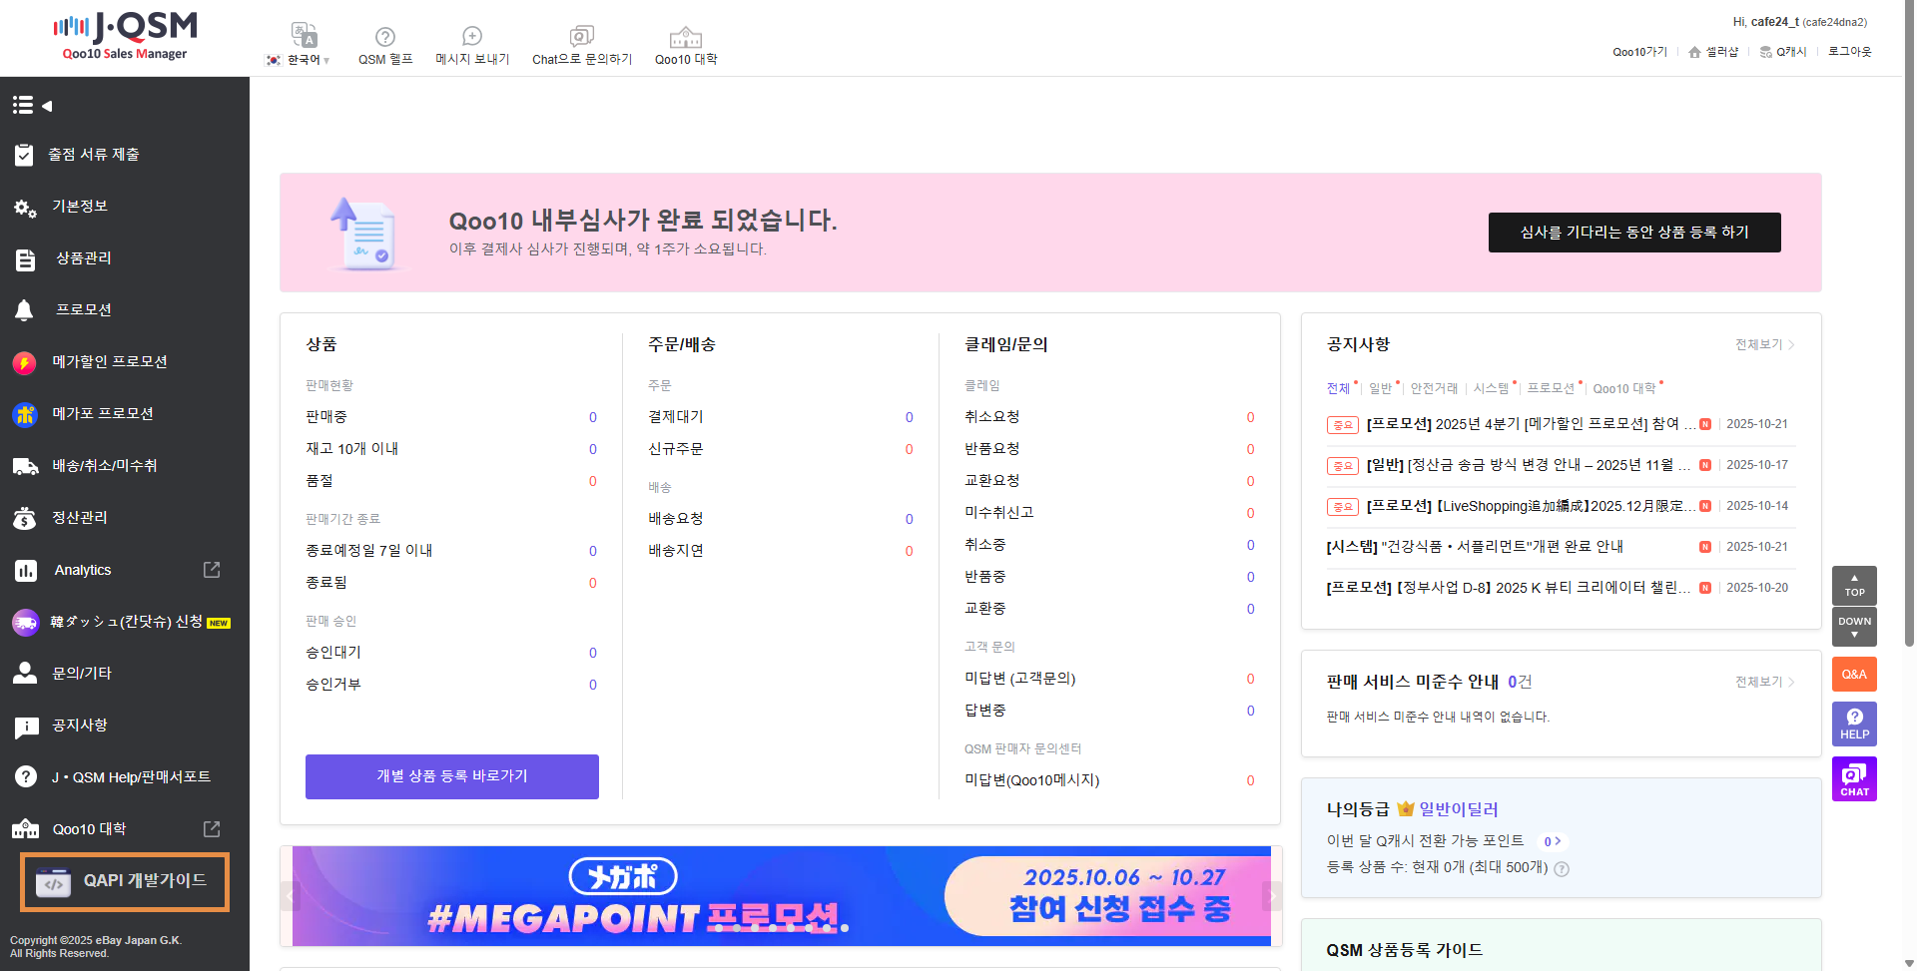This screenshot has height=972, width=1918.
Task: Expand Q캐시 전환 가능 포인트 arrow
Action: pos(1552,841)
